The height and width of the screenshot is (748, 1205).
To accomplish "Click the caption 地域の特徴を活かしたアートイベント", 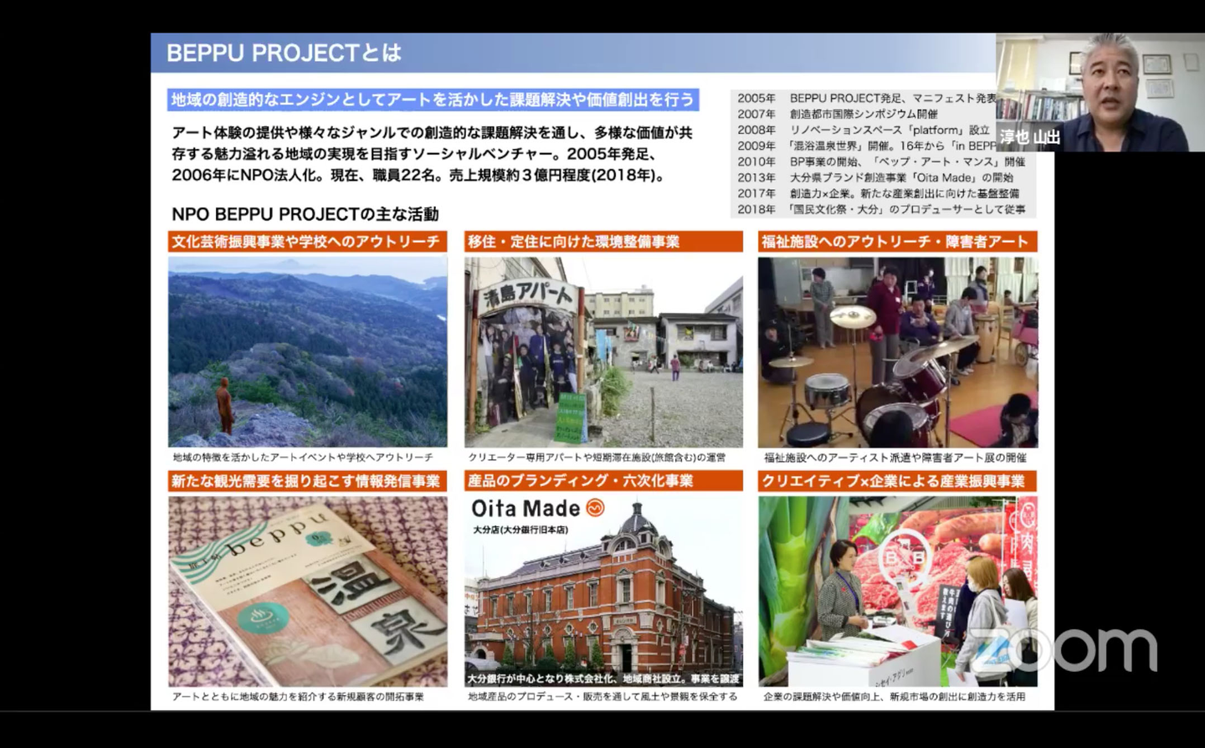I will [303, 458].
